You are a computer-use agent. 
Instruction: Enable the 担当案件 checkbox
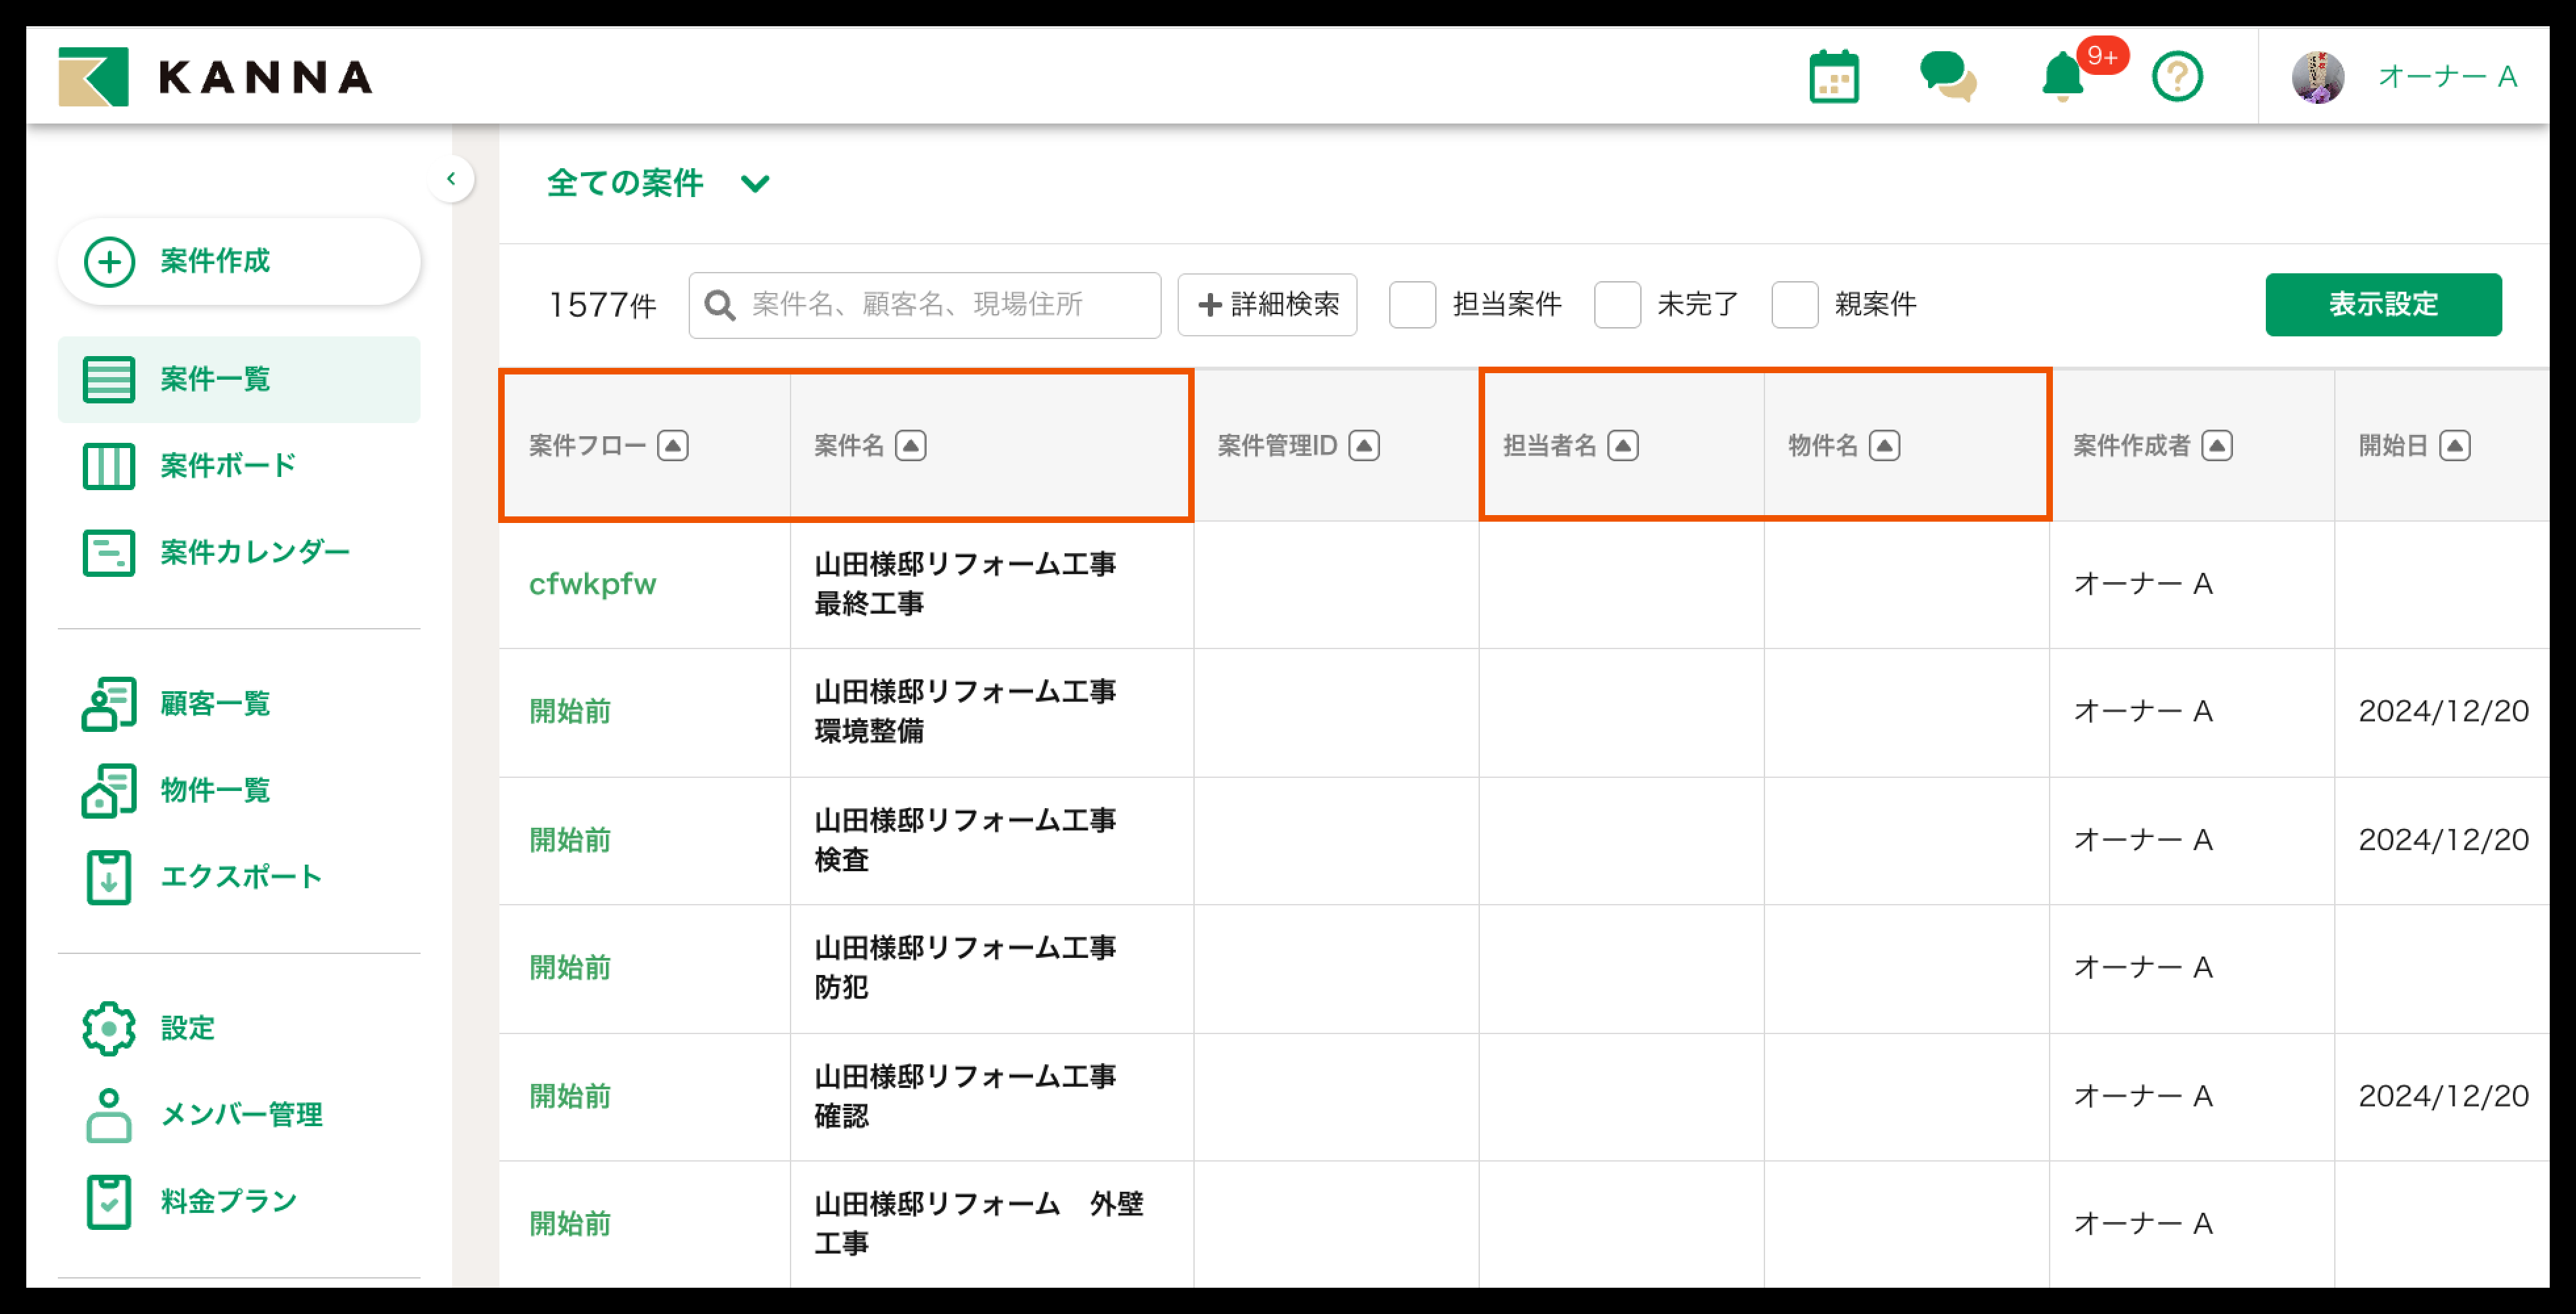point(1412,305)
